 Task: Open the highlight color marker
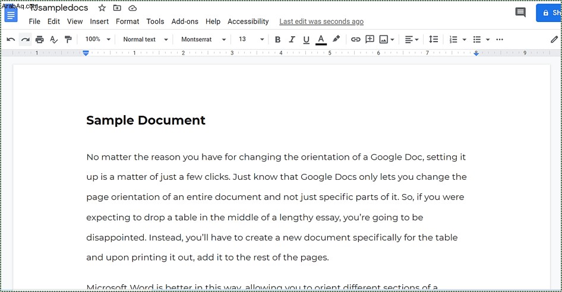click(x=336, y=39)
